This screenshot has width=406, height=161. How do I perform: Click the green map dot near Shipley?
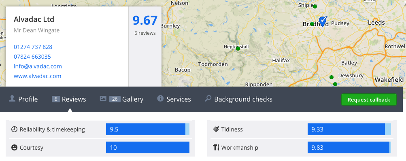[x=315, y=6]
